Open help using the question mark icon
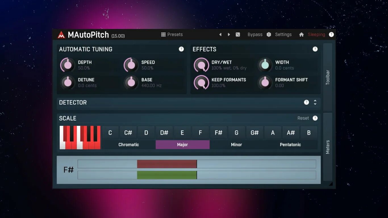 331,34
